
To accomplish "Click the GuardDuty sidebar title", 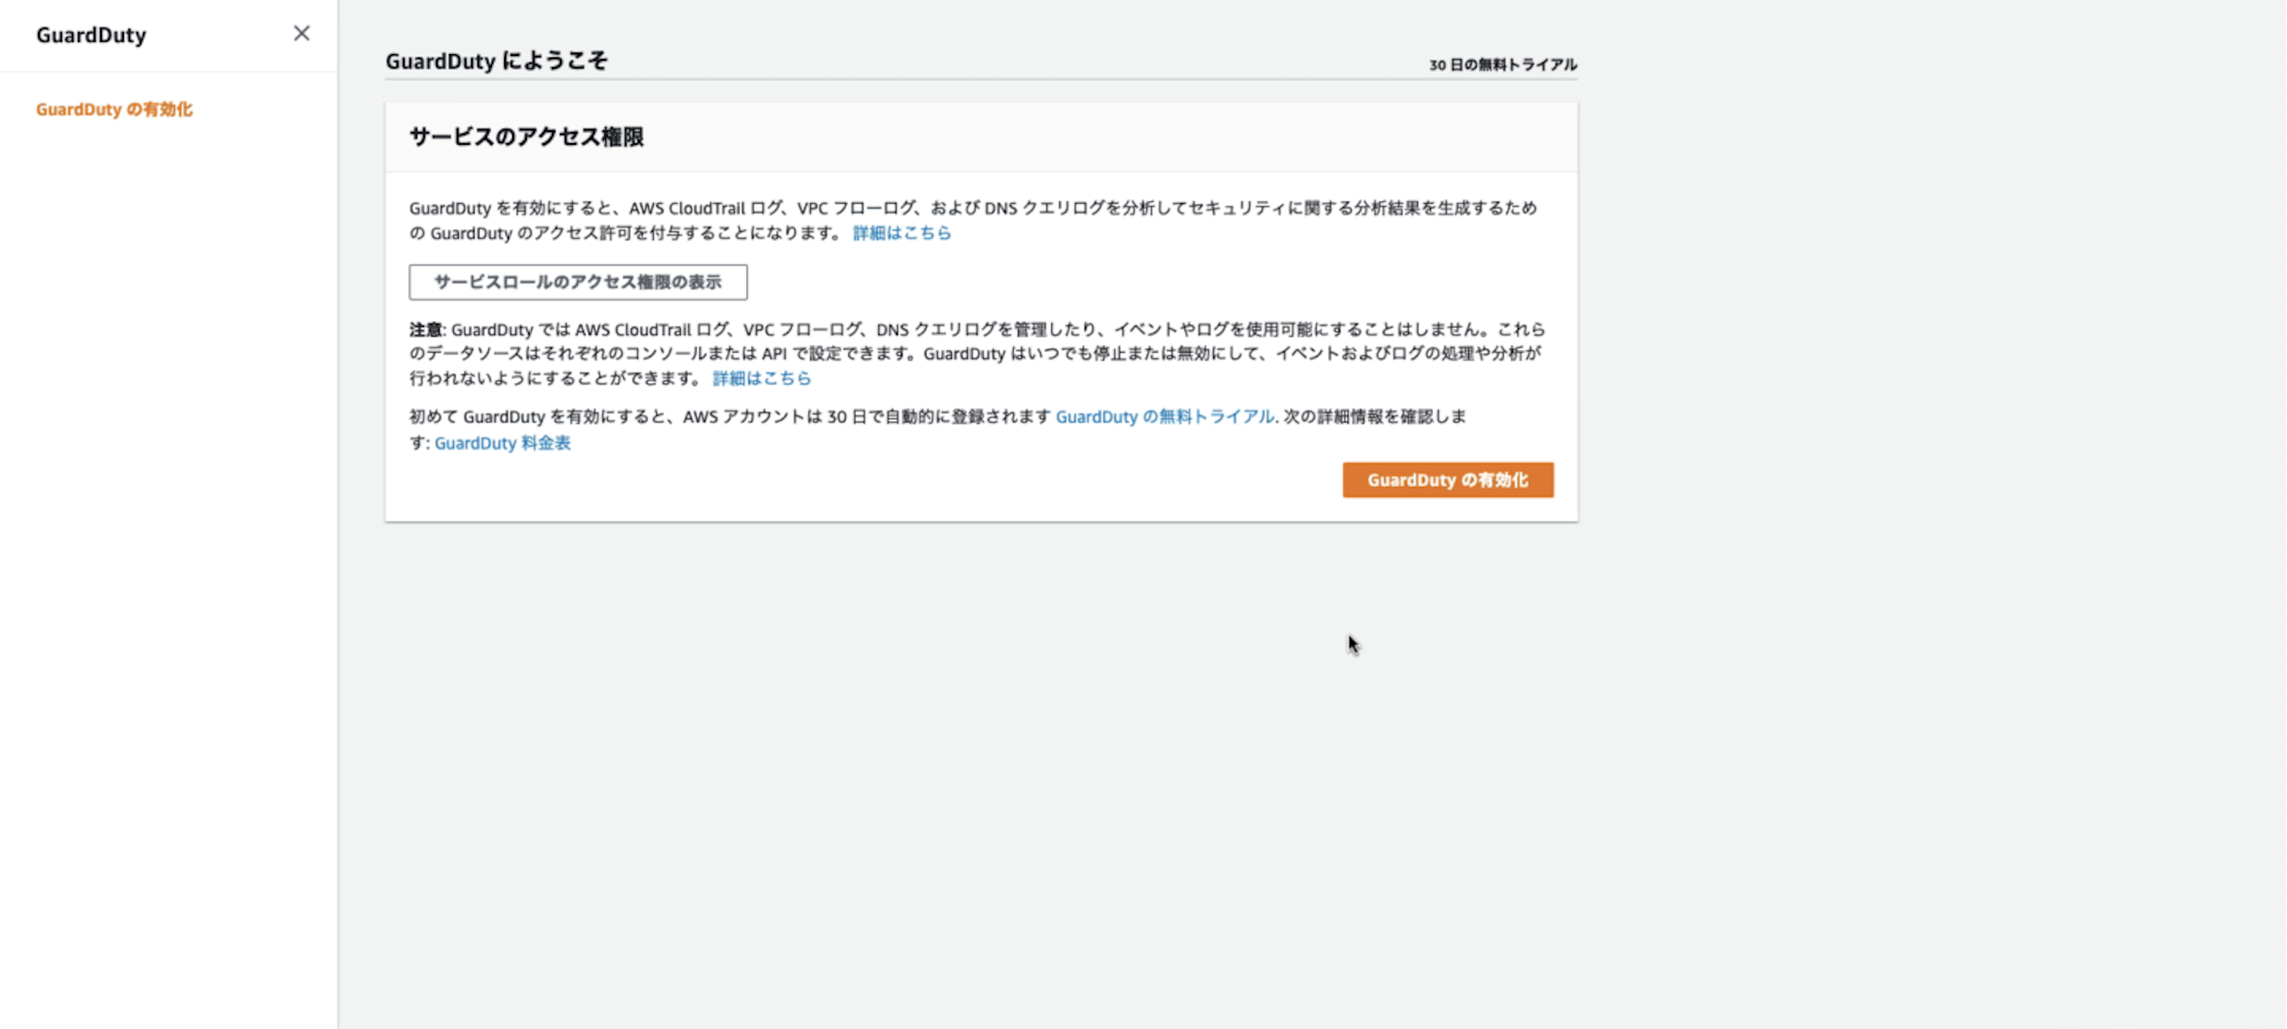I will [91, 35].
